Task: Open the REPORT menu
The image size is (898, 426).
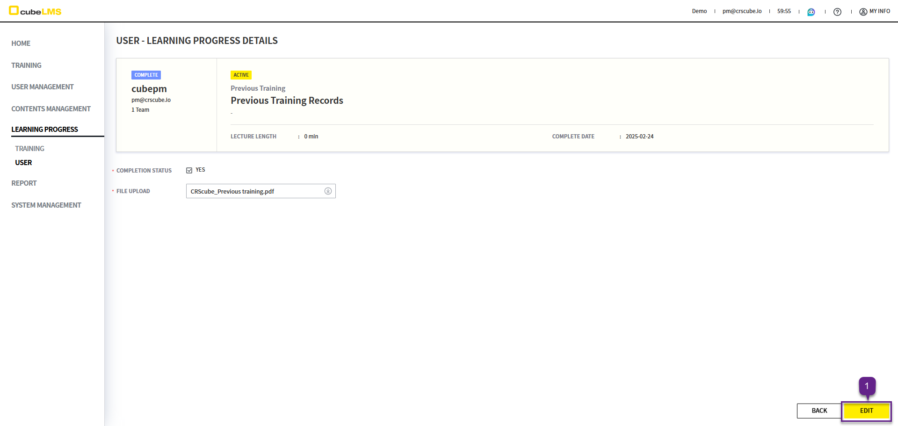Action: (24, 183)
